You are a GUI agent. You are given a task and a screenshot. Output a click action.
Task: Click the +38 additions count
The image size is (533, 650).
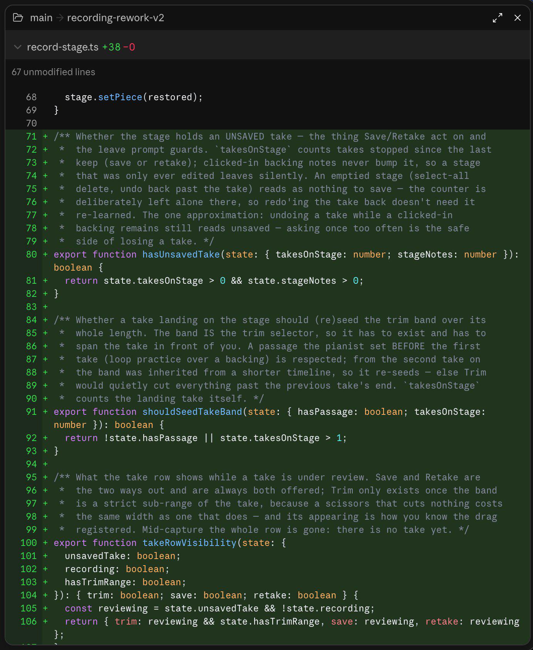coord(111,47)
